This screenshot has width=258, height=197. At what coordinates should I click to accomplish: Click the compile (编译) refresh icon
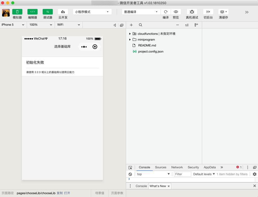pos(166,12)
